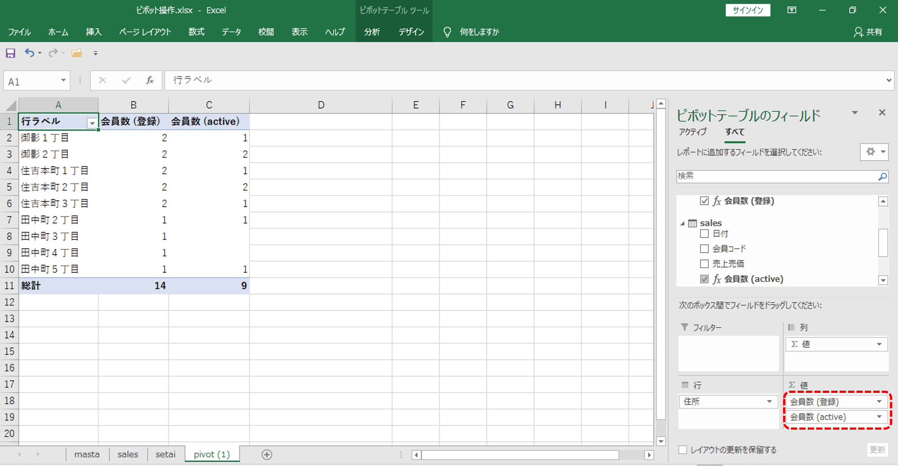Check the 会員コード field checkbox
Image resolution: width=898 pixels, height=466 pixels.
(x=704, y=248)
